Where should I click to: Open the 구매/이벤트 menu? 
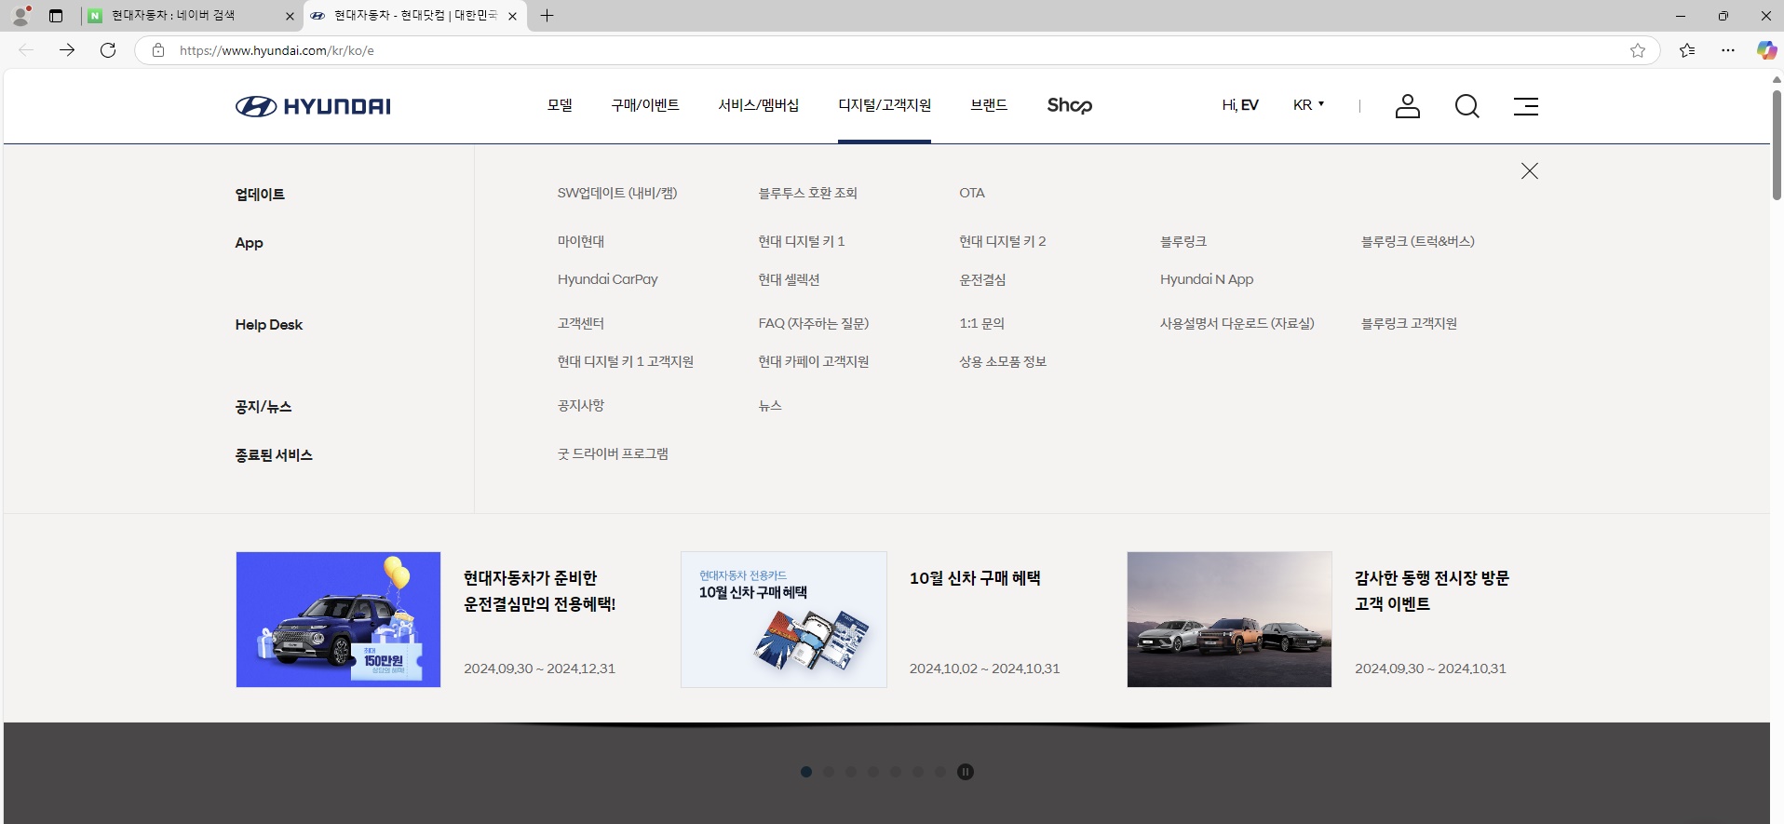pos(645,105)
